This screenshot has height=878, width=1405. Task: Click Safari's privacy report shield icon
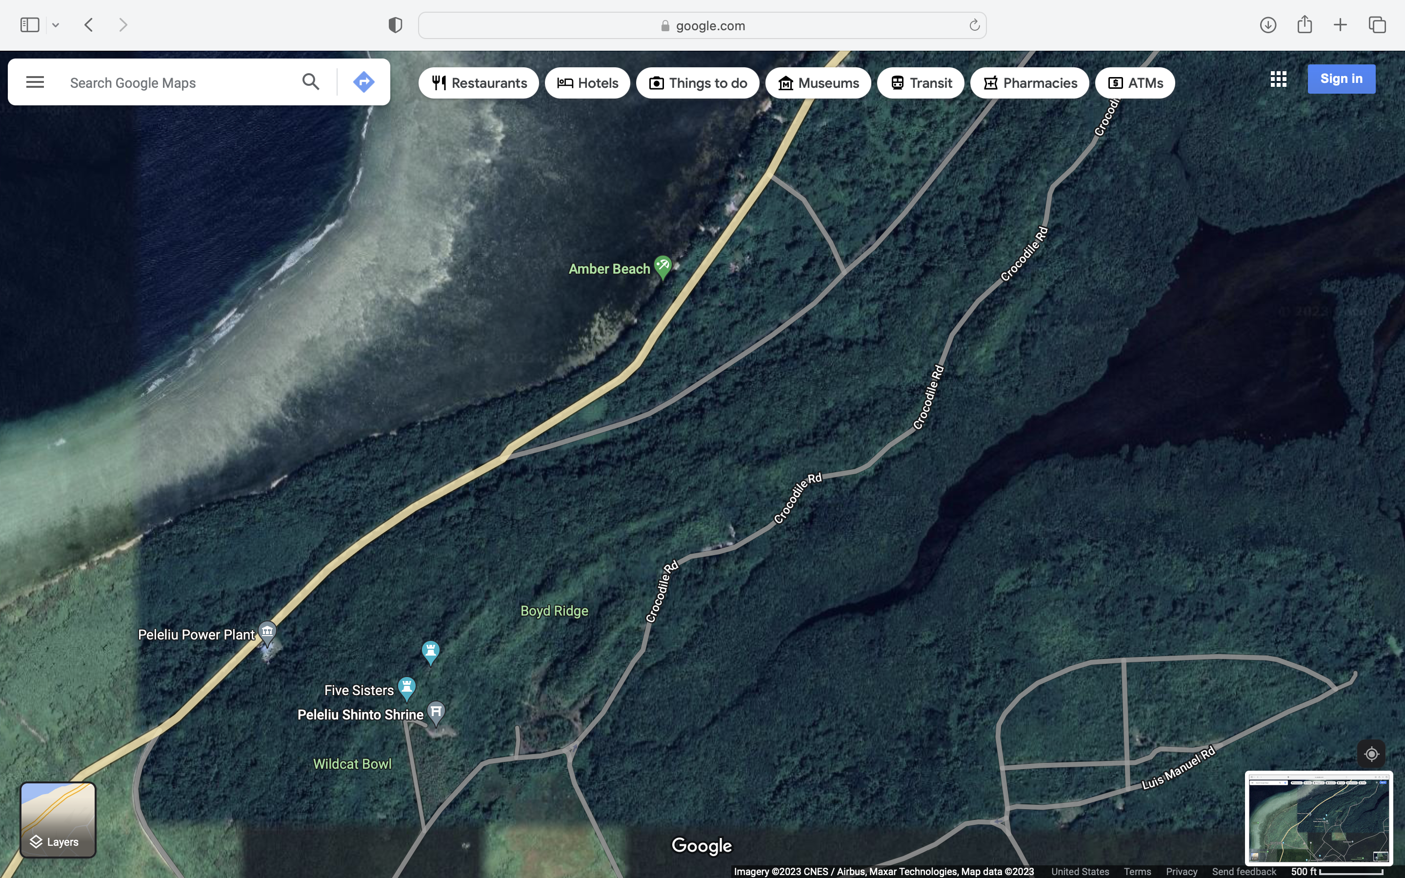(x=395, y=25)
